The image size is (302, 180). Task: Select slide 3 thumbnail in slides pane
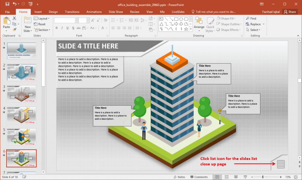[x=21, y=94]
